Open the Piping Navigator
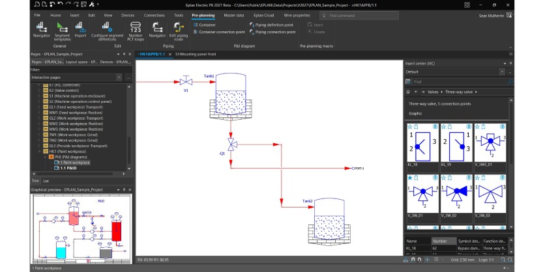Screen dimensions: 545x272 point(157,29)
